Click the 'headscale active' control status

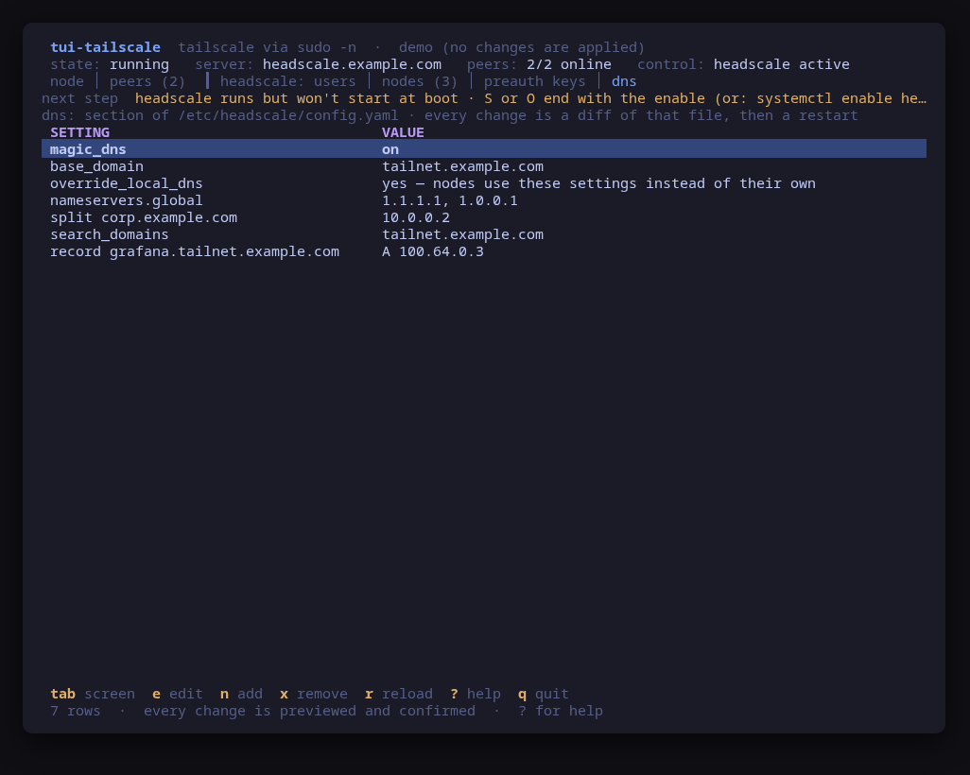pos(781,64)
